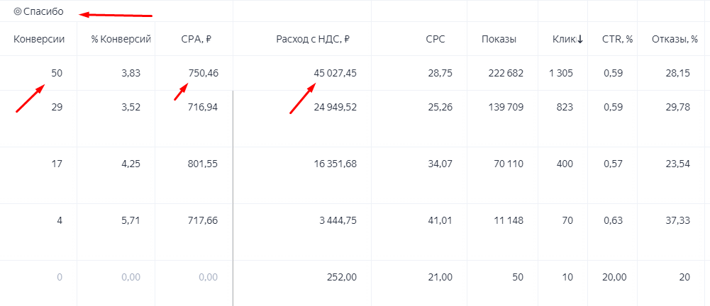
Task: Sort by the Конверсии column header
Action: point(39,40)
